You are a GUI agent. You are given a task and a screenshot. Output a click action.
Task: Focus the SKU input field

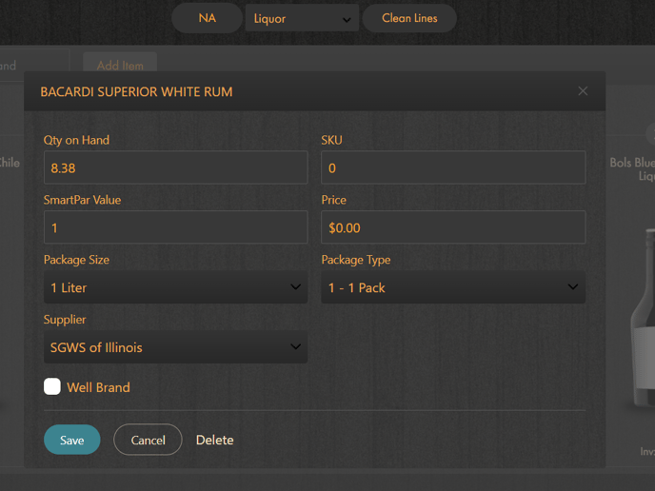[x=453, y=167]
